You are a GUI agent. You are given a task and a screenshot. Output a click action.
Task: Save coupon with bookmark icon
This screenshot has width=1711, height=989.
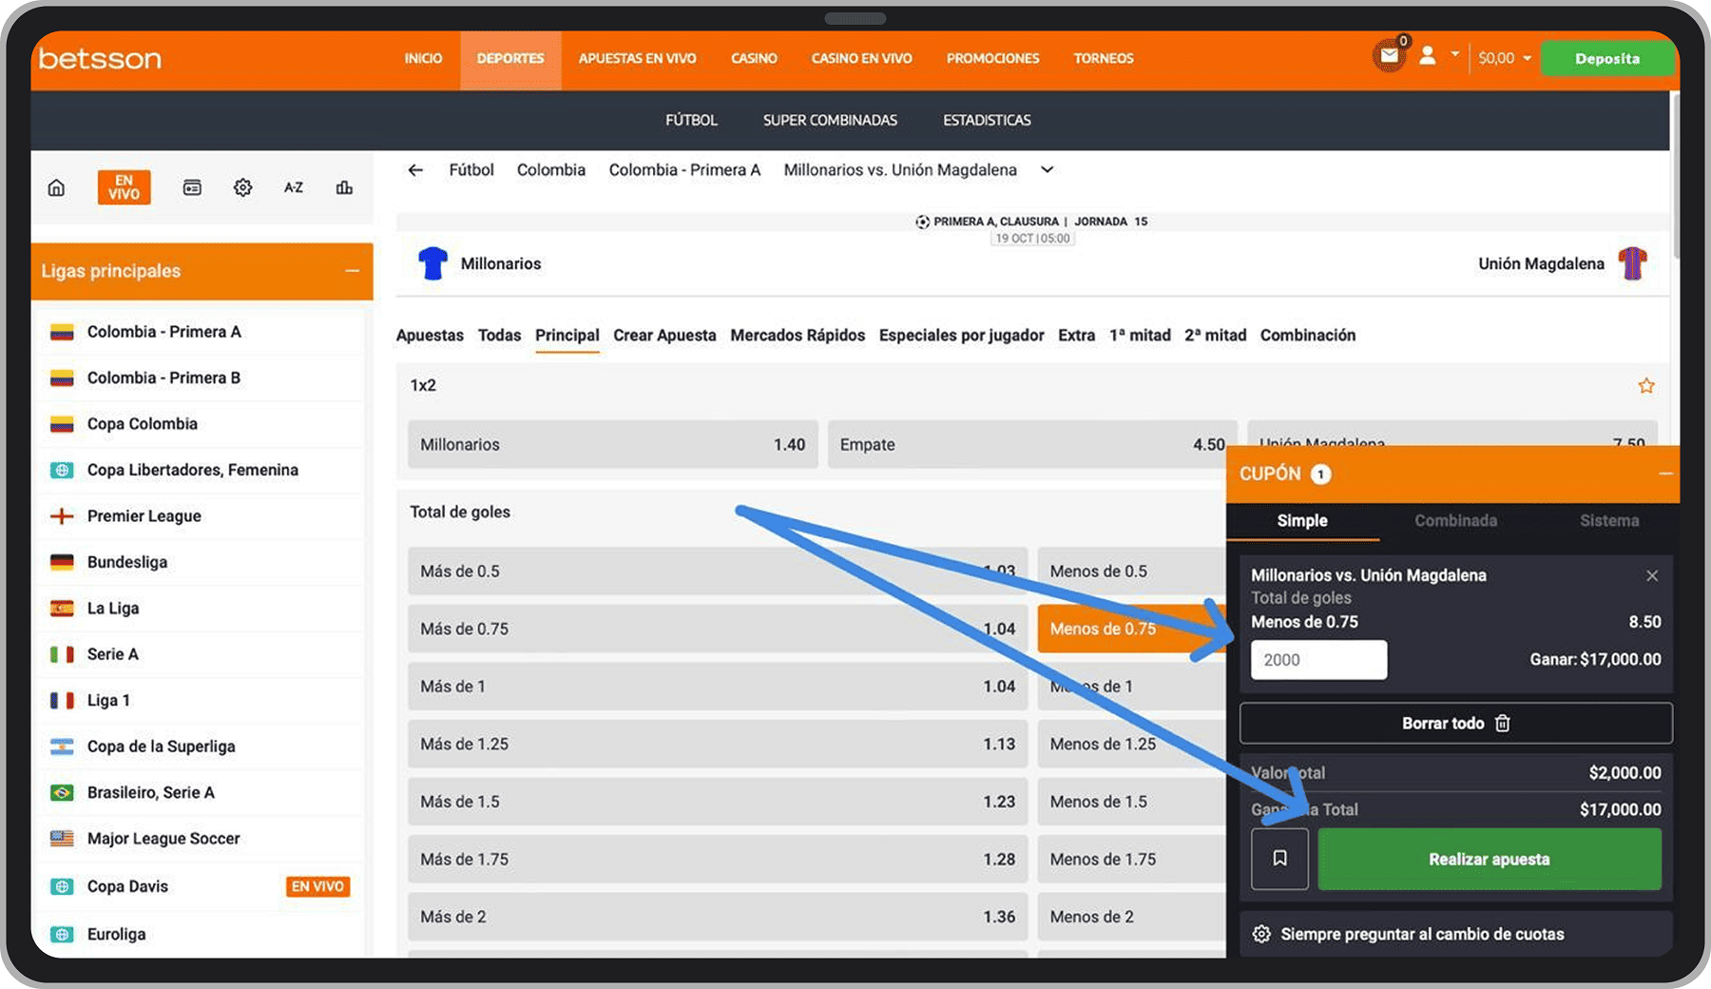1279,859
